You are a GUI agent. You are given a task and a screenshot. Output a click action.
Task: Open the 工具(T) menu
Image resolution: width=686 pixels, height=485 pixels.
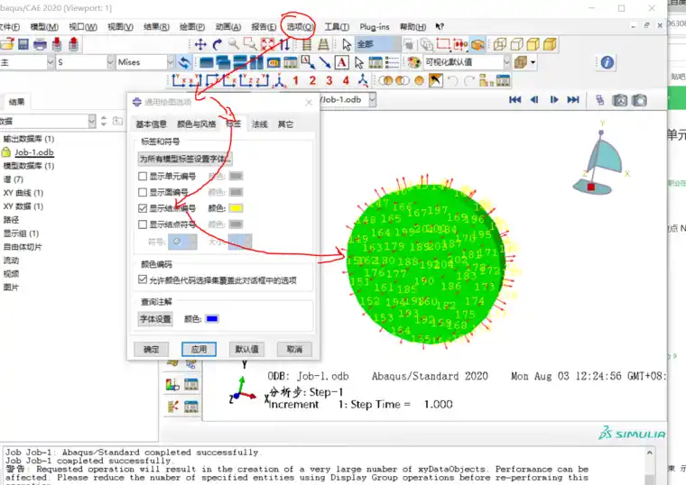pos(337,27)
